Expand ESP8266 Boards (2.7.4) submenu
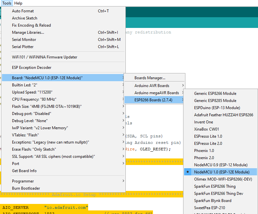The width and height of the screenshot is (258, 214). pyautogui.click(x=154, y=100)
